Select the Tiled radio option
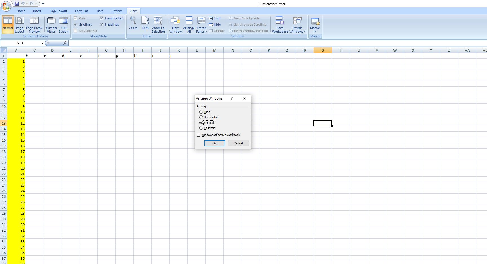 (x=201, y=112)
